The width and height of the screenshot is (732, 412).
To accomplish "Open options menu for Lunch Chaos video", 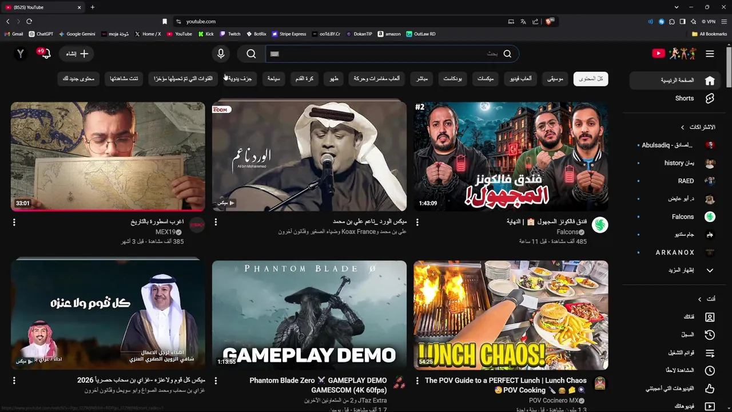I will click(417, 381).
